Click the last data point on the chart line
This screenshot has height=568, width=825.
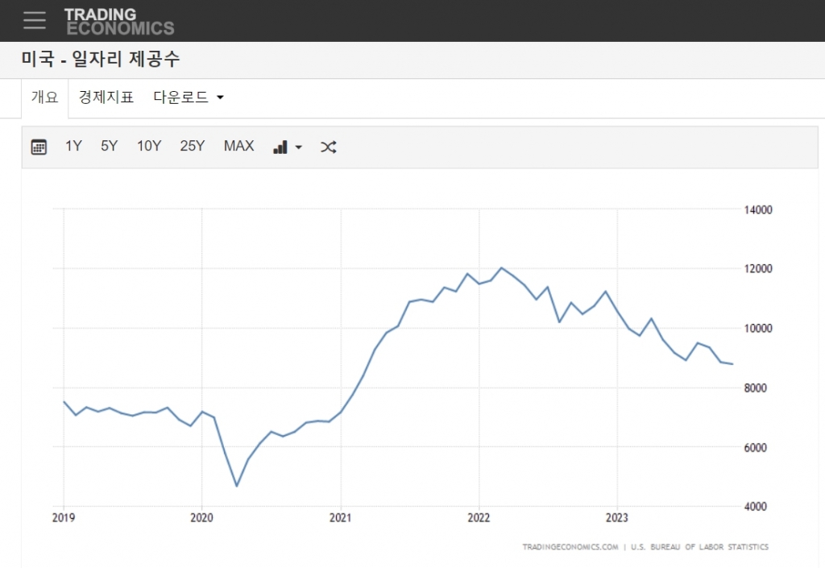click(732, 364)
